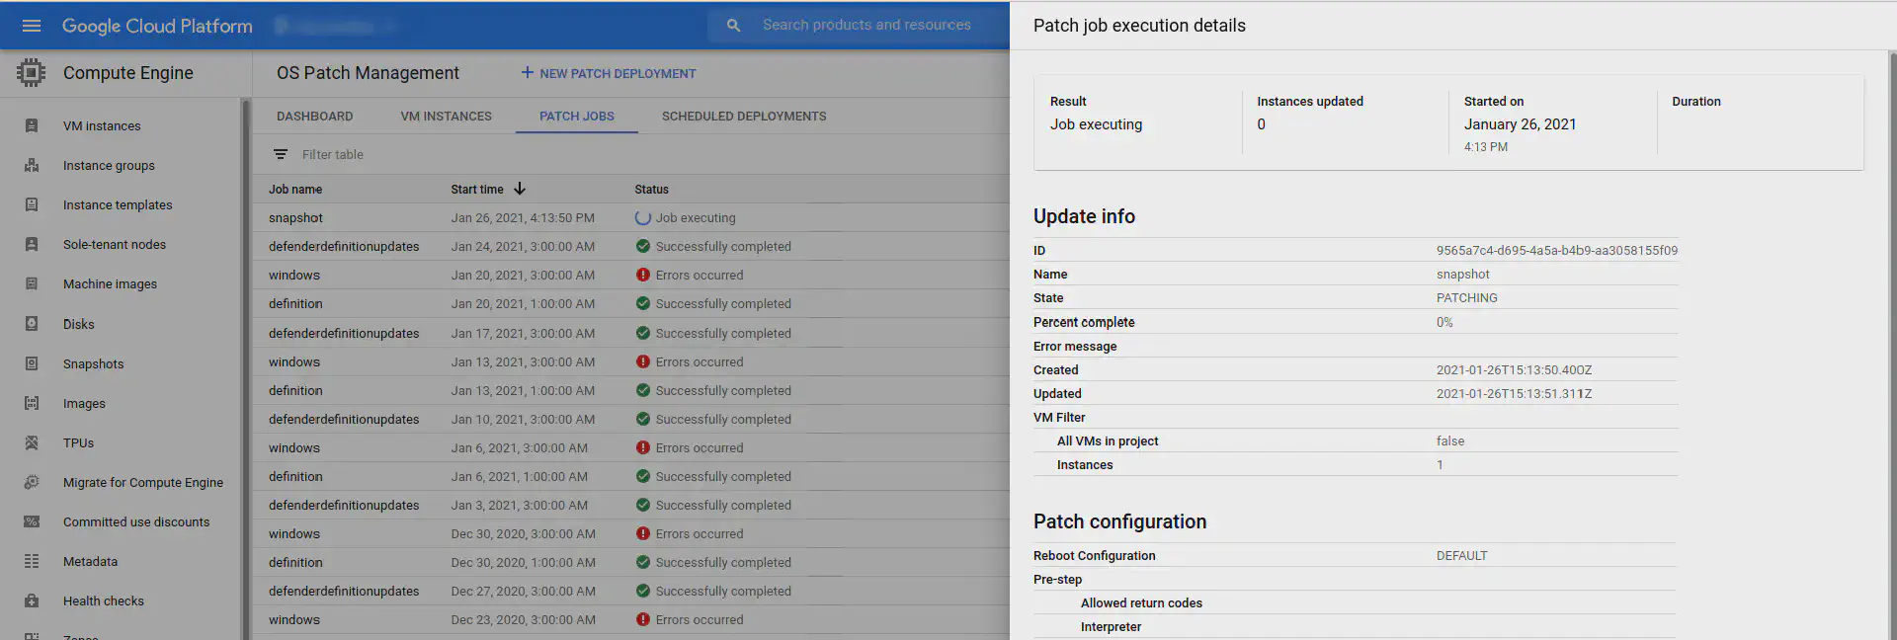Screen dimensions: 1897x640
Task: Click the filter table icon
Action: point(281,154)
